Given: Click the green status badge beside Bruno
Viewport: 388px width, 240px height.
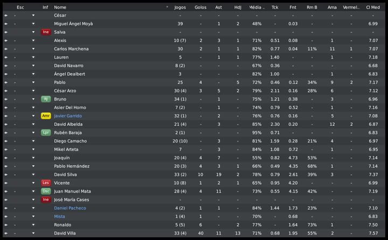Looking at the screenshot, I should [x=46, y=99].
